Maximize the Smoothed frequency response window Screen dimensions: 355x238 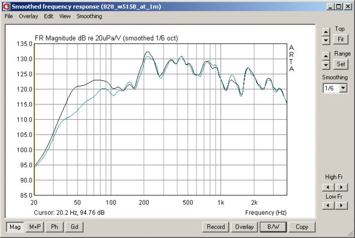click(338, 7)
